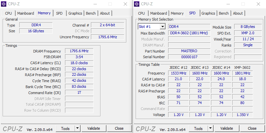Click the Max Bandwidth DDR4-3602 value
Image resolution: width=266 pixels, height=133 pixels.
click(x=189, y=33)
